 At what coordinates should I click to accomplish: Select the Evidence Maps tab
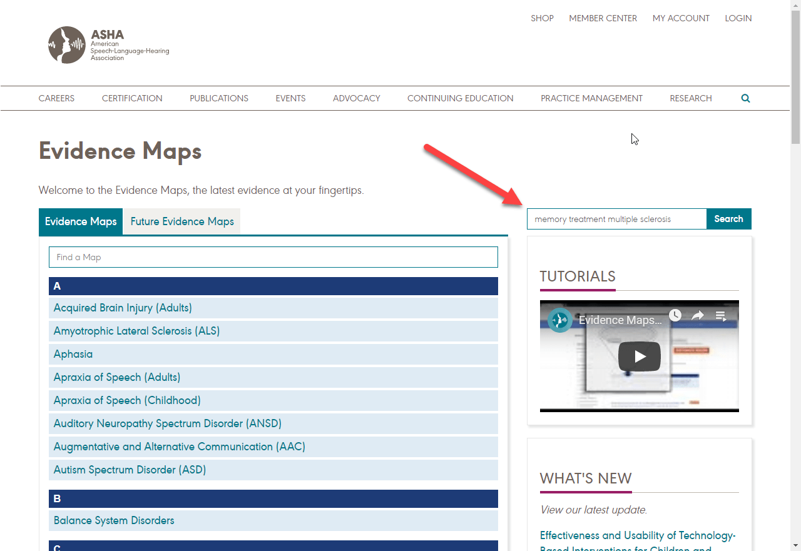81,221
